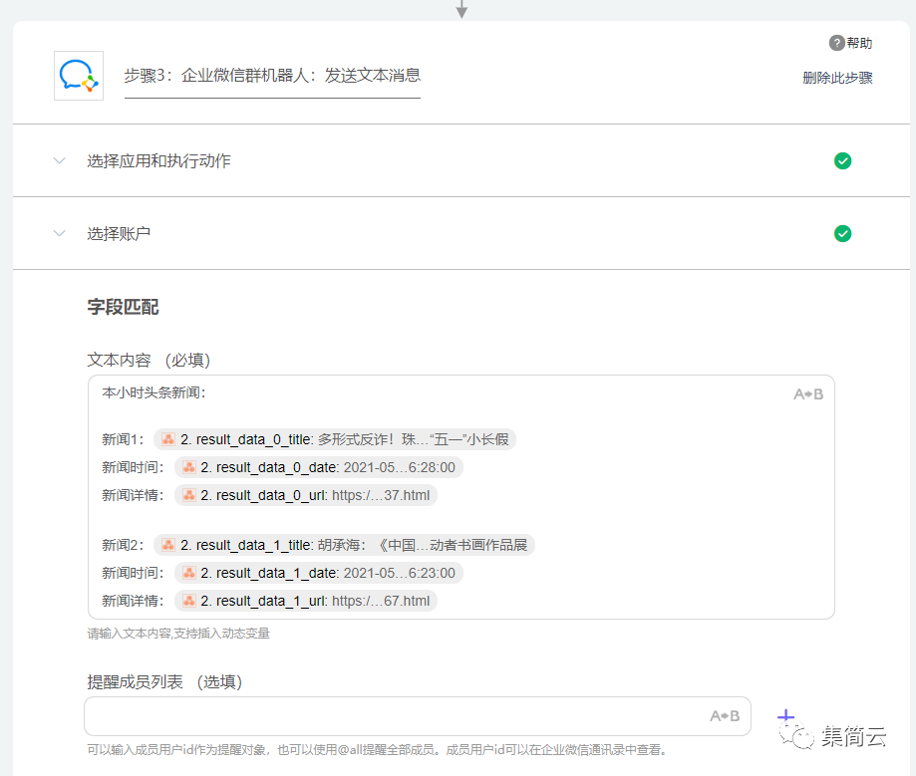Screen dimensions: 916x776
Task: Open the 帮助 help link
Action: point(859,43)
